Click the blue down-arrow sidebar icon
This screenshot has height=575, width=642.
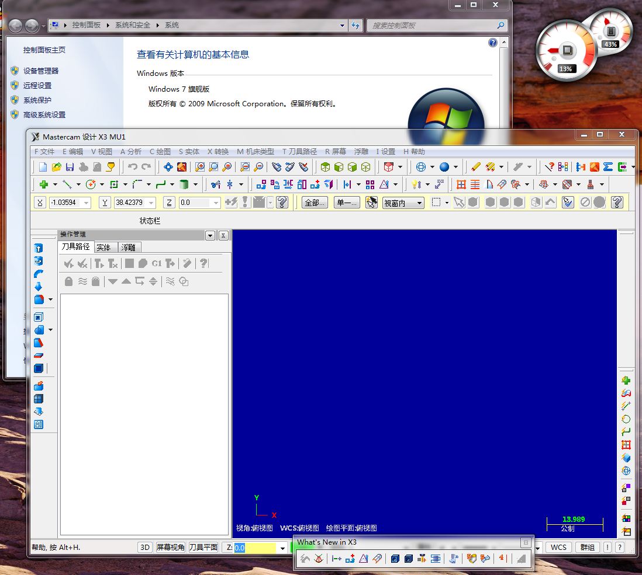point(39,287)
